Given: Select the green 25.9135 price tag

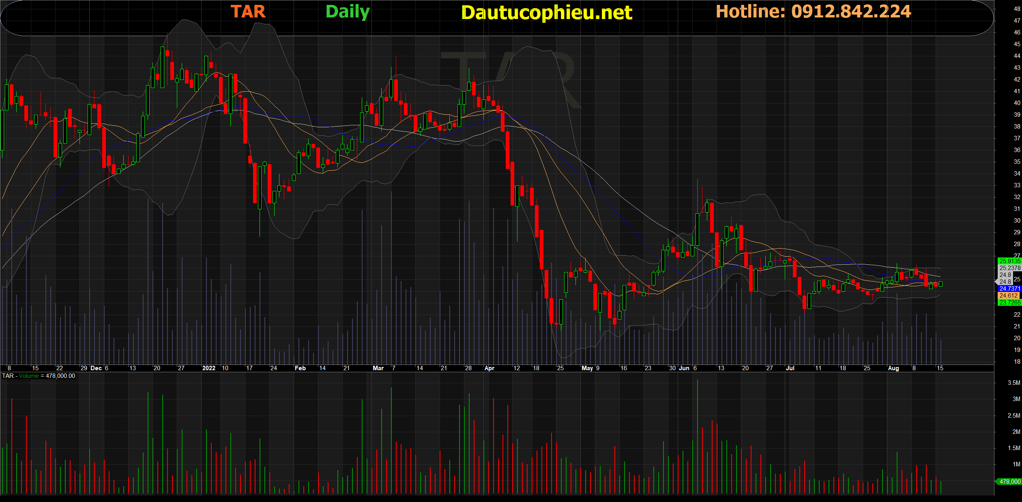Looking at the screenshot, I should coord(1009,261).
